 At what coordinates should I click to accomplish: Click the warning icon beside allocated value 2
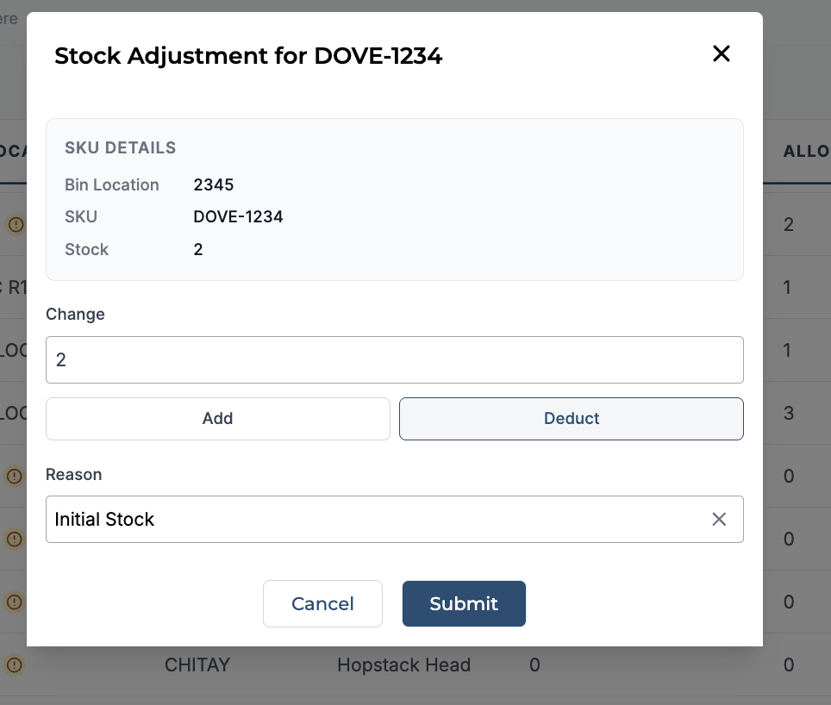click(x=16, y=225)
